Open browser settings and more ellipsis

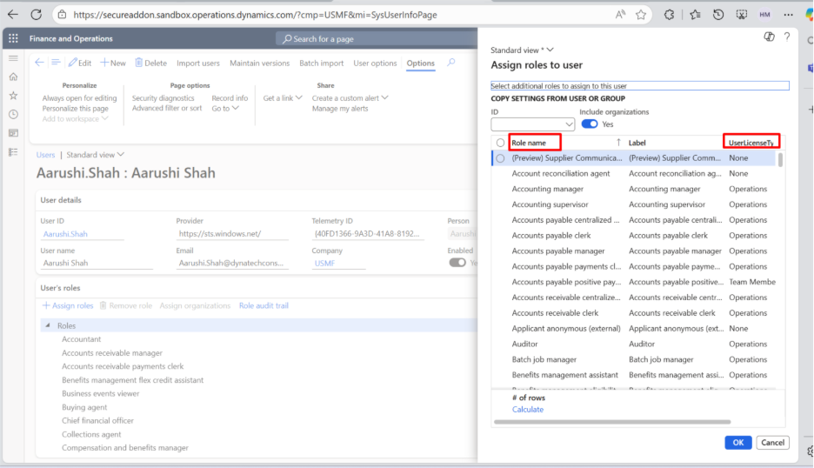[x=788, y=15]
